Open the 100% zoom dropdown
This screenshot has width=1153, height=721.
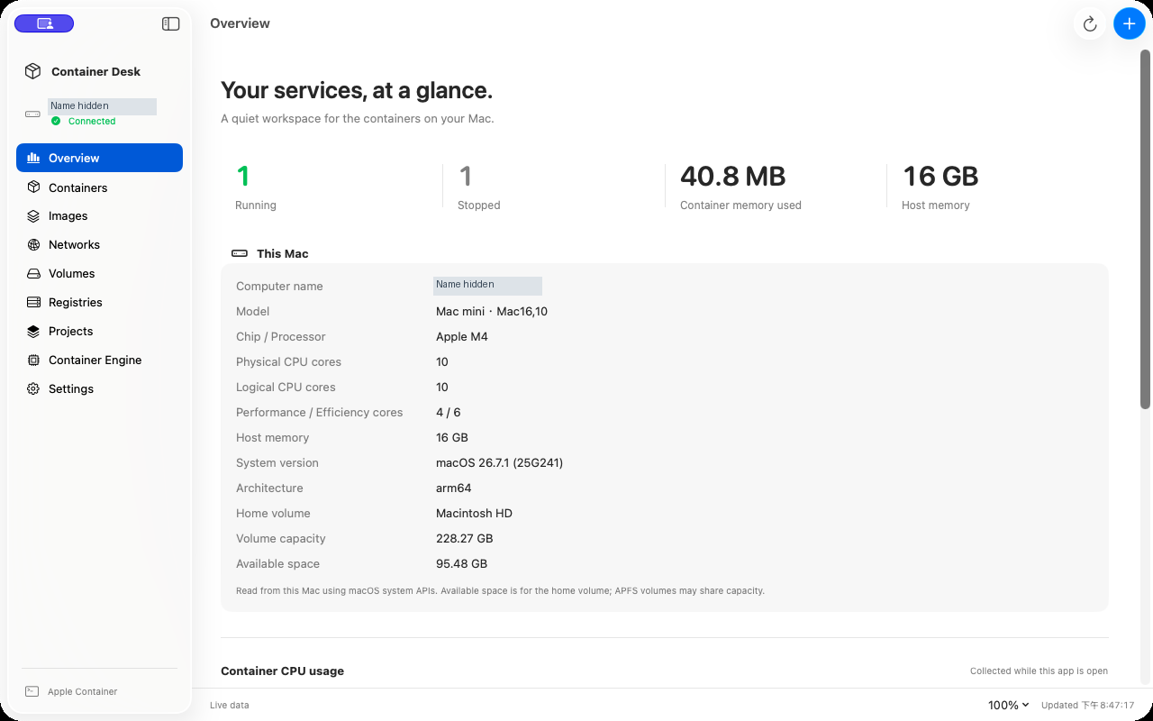1009,705
